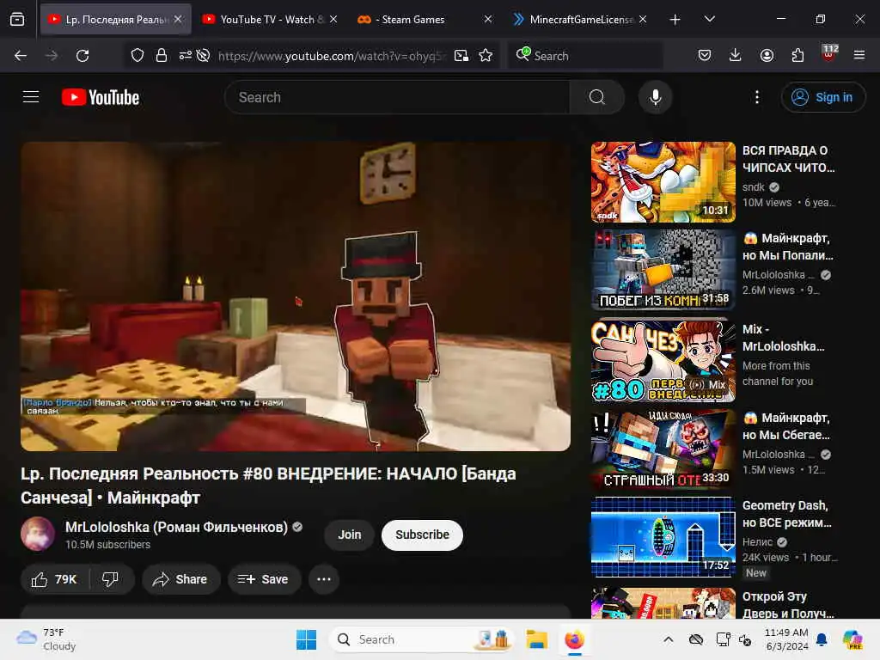Viewport: 880px width, 660px height.
Task: Open Firefox from the taskbar
Action: pos(575,639)
